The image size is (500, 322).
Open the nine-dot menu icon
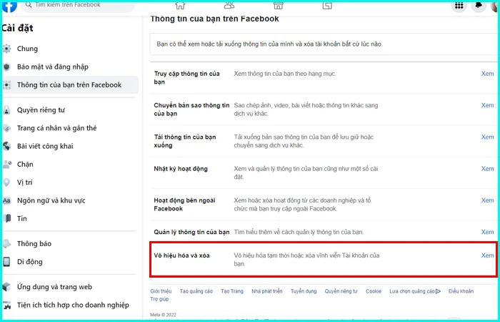pos(459,5)
